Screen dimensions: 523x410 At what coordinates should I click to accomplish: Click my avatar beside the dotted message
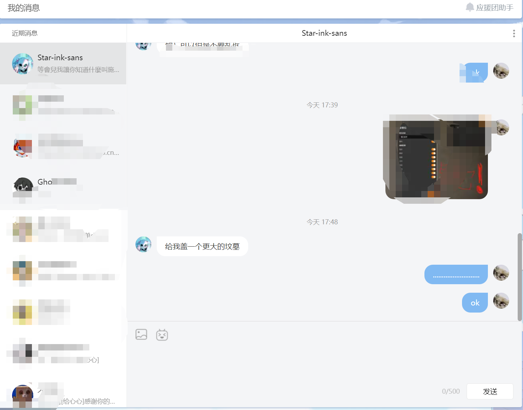501,273
